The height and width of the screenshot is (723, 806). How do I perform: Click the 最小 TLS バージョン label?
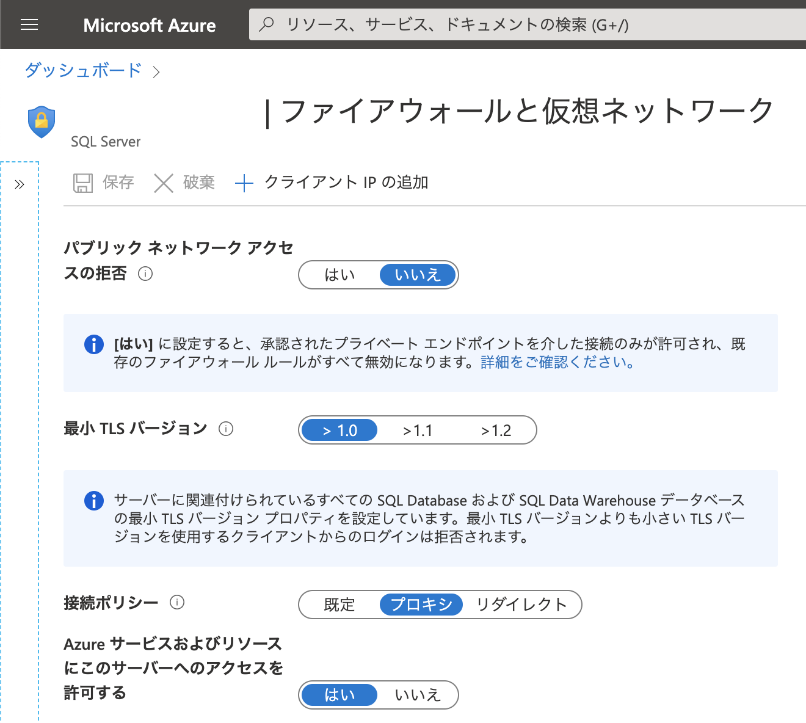click(136, 429)
